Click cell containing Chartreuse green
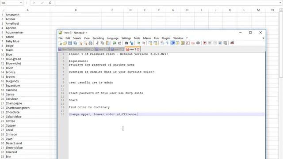This screenshot has width=283, height=159. coord(27,108)
